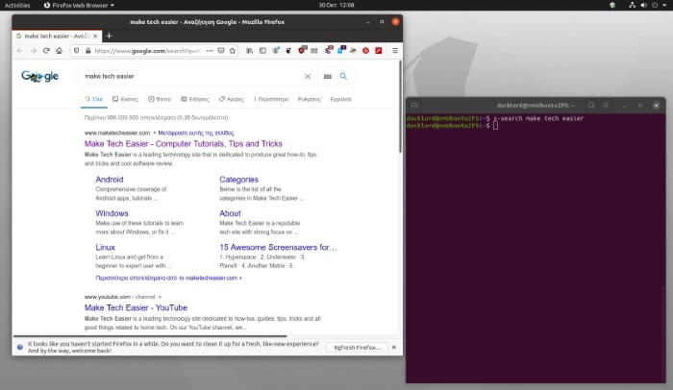Click the result count text under tabs
Viewport: 673px width, 390px height.
pyautogui.click(x=156, y=117)
